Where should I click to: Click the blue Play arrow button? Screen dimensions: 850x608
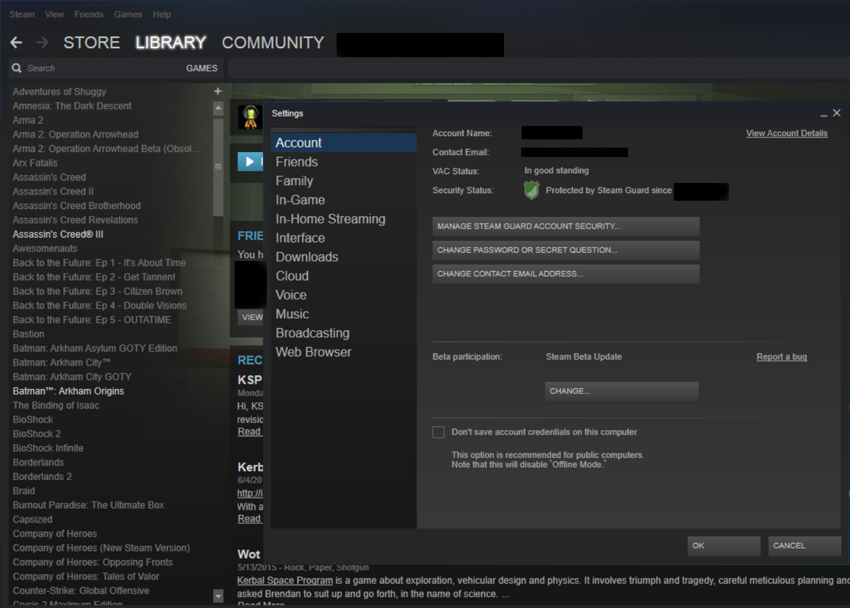pyautogui.click(x=250, y=161)
